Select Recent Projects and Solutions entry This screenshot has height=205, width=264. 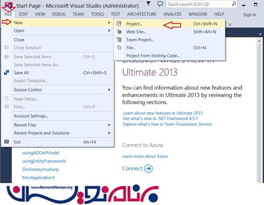pos(57,133)
